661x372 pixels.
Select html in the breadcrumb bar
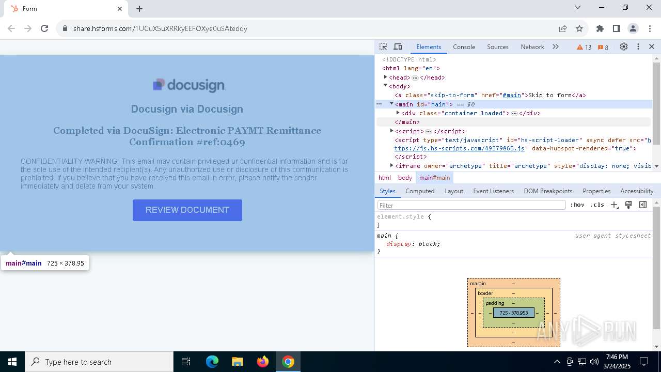(x=385, y=177)
